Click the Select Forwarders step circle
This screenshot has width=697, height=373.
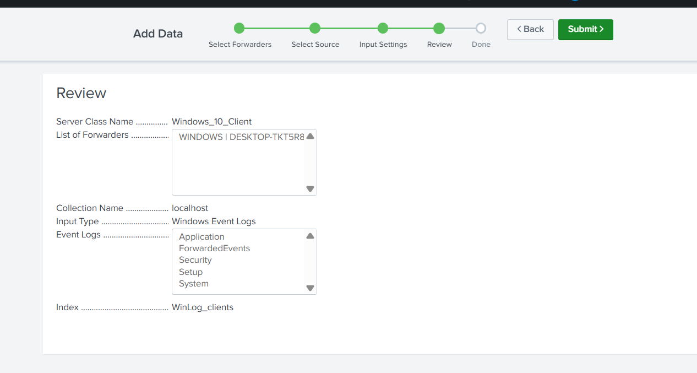tap(239, 28)
